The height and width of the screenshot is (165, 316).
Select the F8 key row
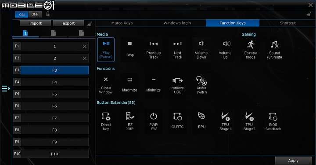[51, 130]
